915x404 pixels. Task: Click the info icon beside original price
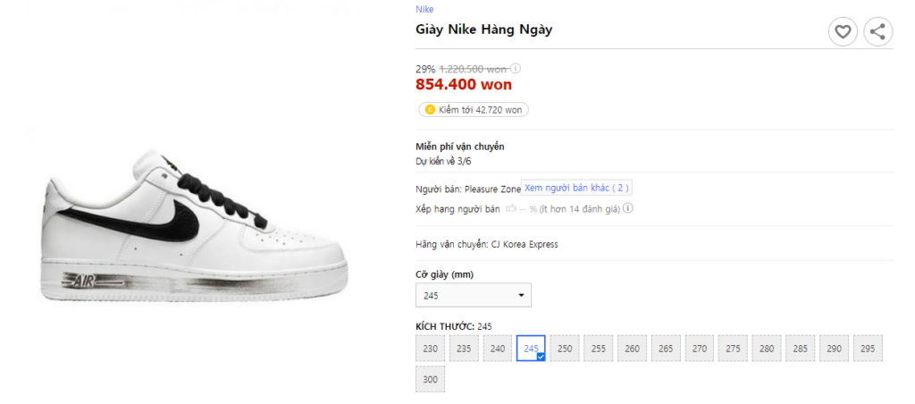click(x=516, y=68)
